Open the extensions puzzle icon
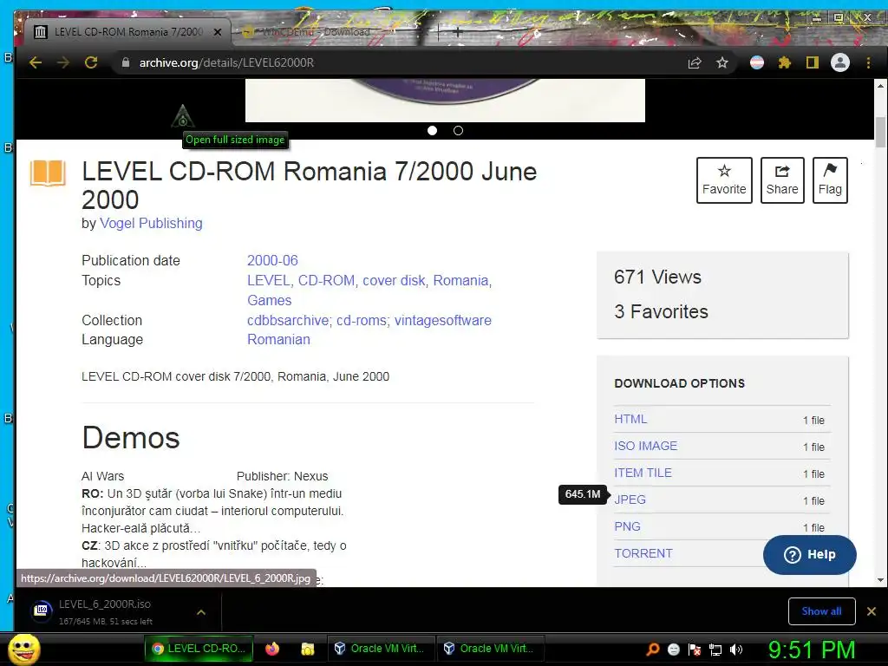 tap(784, 62)
